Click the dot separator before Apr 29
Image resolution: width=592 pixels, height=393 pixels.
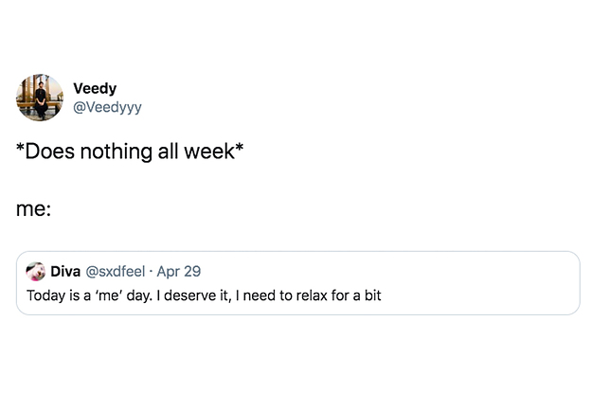[x=151, y=272]
